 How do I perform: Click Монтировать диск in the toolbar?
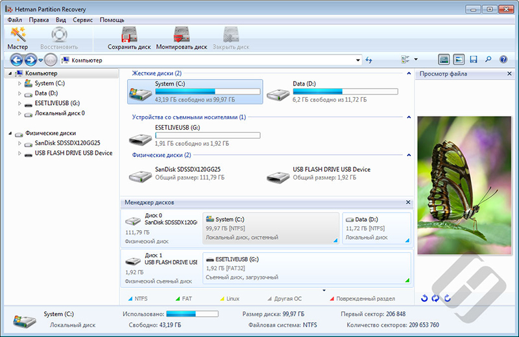click(182, 38)
